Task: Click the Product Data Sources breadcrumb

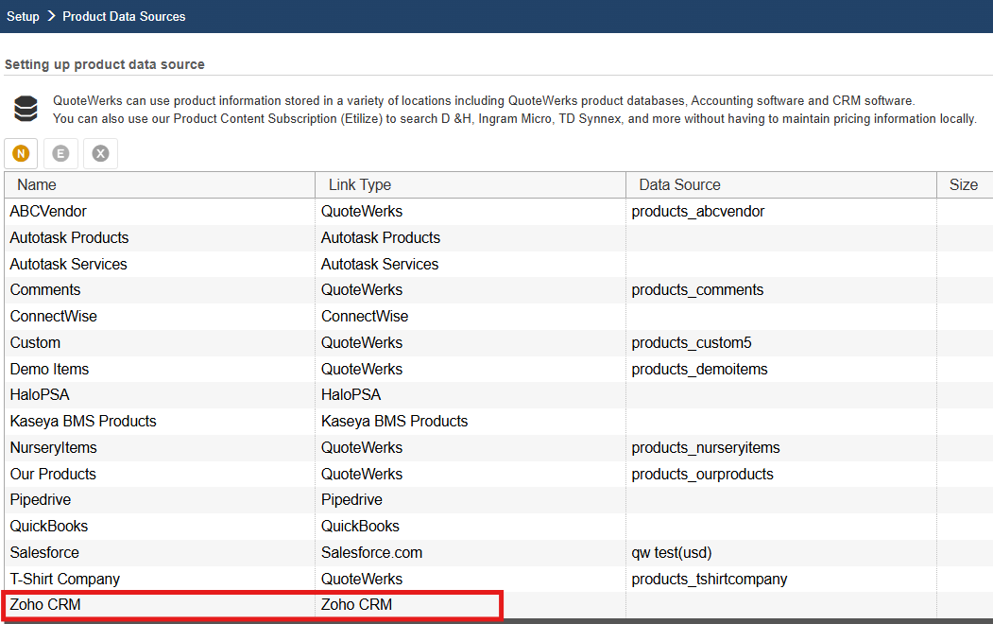Action: coord(124,16)
